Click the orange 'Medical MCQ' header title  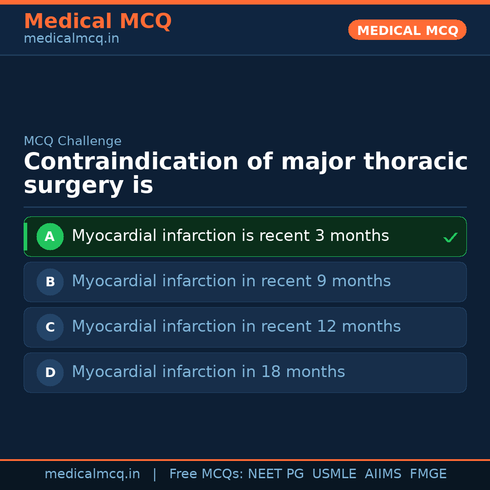pyautogui.click(x=98, y=21)
